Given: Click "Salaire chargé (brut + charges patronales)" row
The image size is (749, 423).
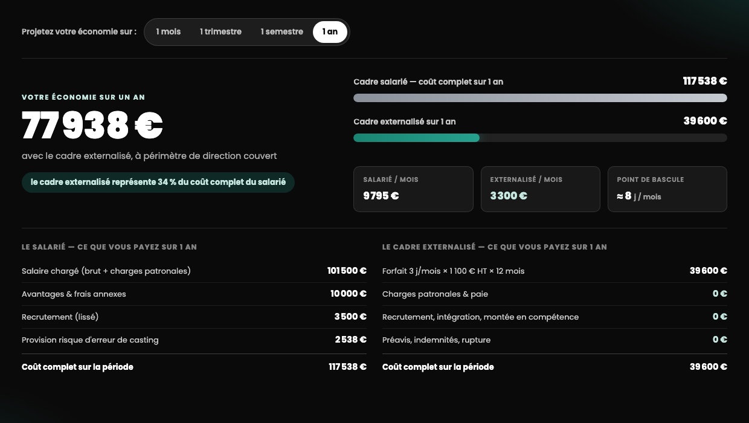Looking at the screenshot, I should tap(194, 271).
